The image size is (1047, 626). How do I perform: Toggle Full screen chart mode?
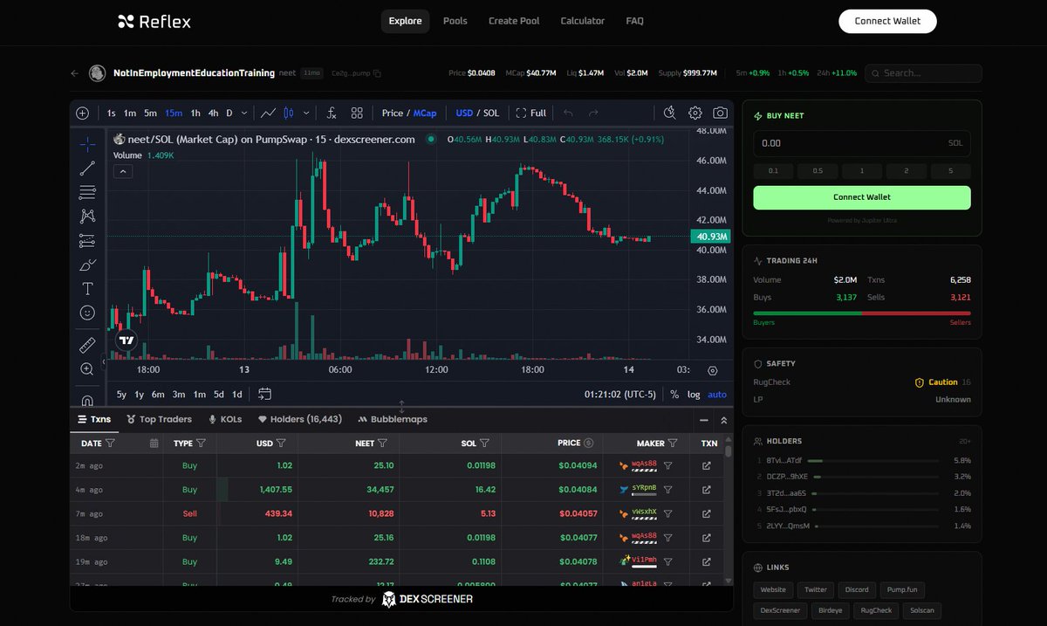531,113
